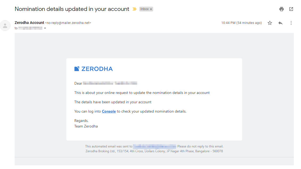This screenshot has width=301, height=169.
Task: Open email in new window icon
Action: (x=291, y=9)
